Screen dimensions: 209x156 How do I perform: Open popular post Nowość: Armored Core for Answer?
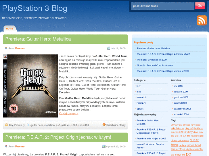click(155, 65)
